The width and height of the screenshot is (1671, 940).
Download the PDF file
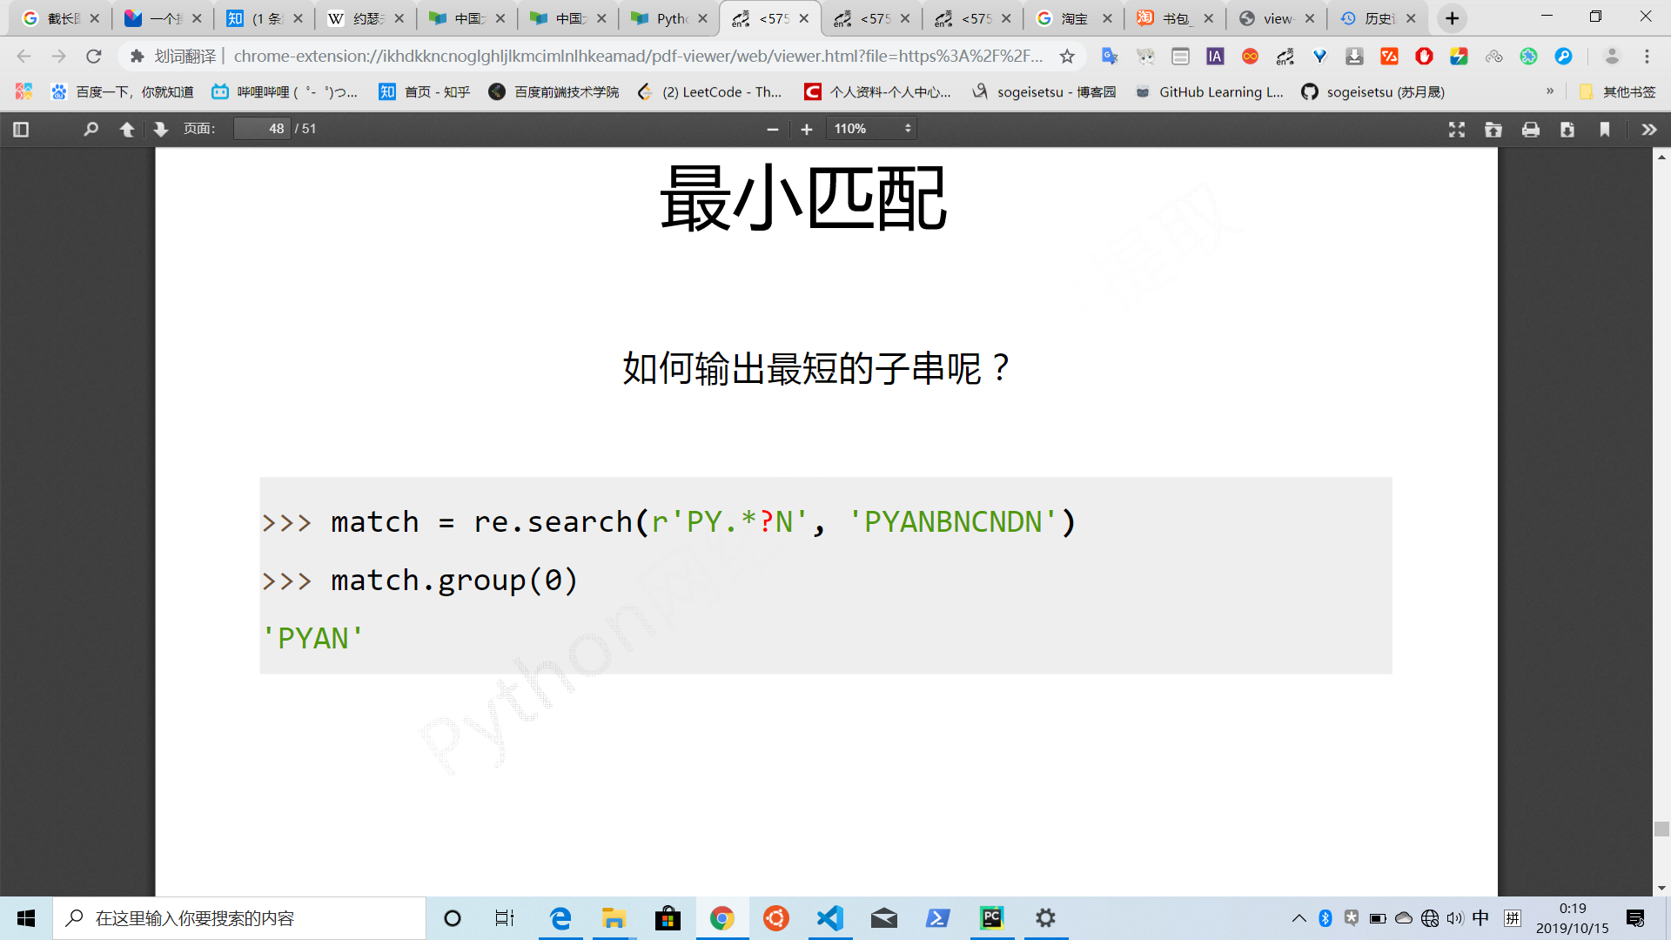pyautogui.click(x=1567, y=129)
